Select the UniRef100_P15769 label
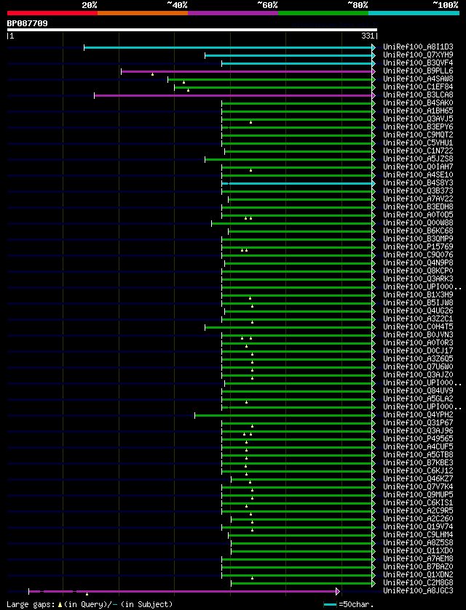The image size is (466, 610). click(418, 247)
